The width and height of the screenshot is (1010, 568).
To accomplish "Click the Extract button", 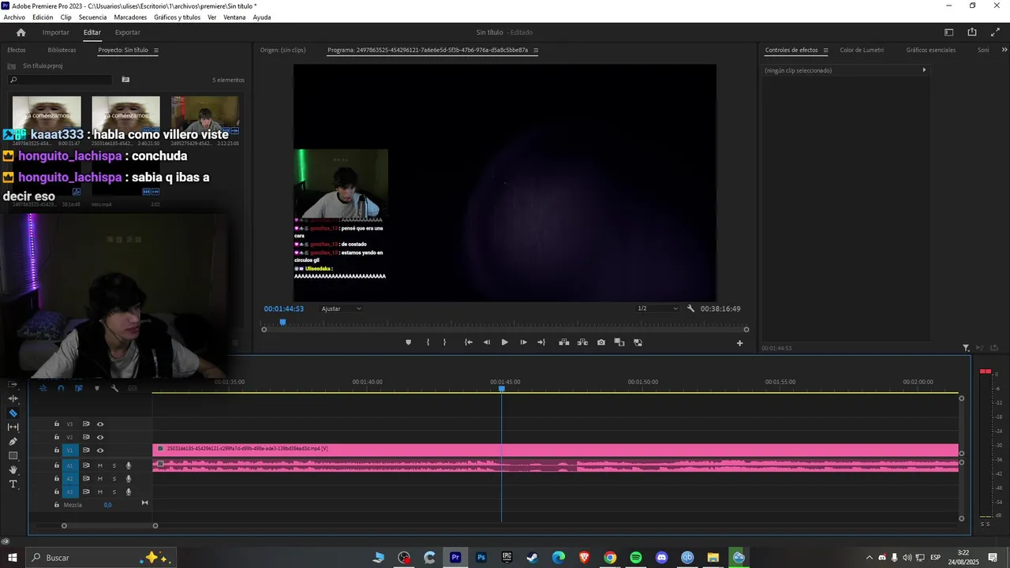I will (x=582, y=342).
